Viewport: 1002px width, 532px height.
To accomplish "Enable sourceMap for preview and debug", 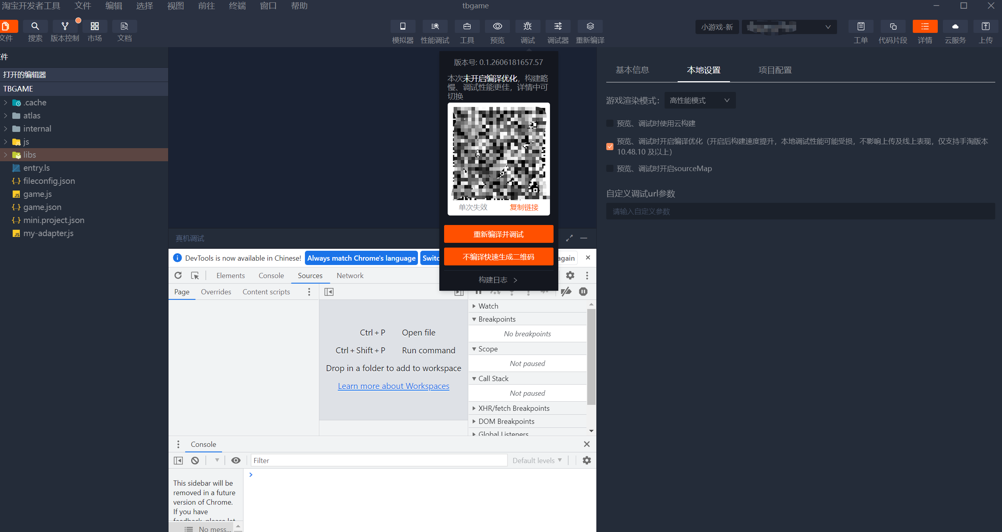I will point(610,169).
